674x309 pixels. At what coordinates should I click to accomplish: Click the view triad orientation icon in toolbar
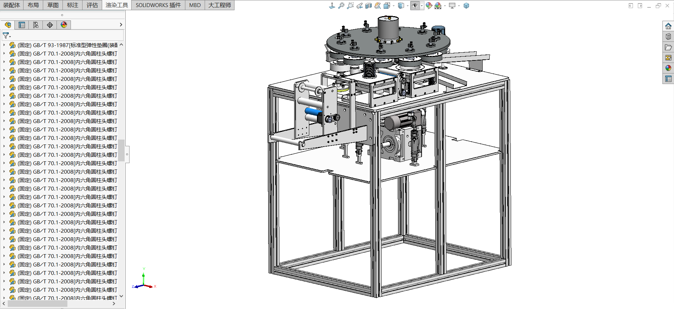(332, 6)
